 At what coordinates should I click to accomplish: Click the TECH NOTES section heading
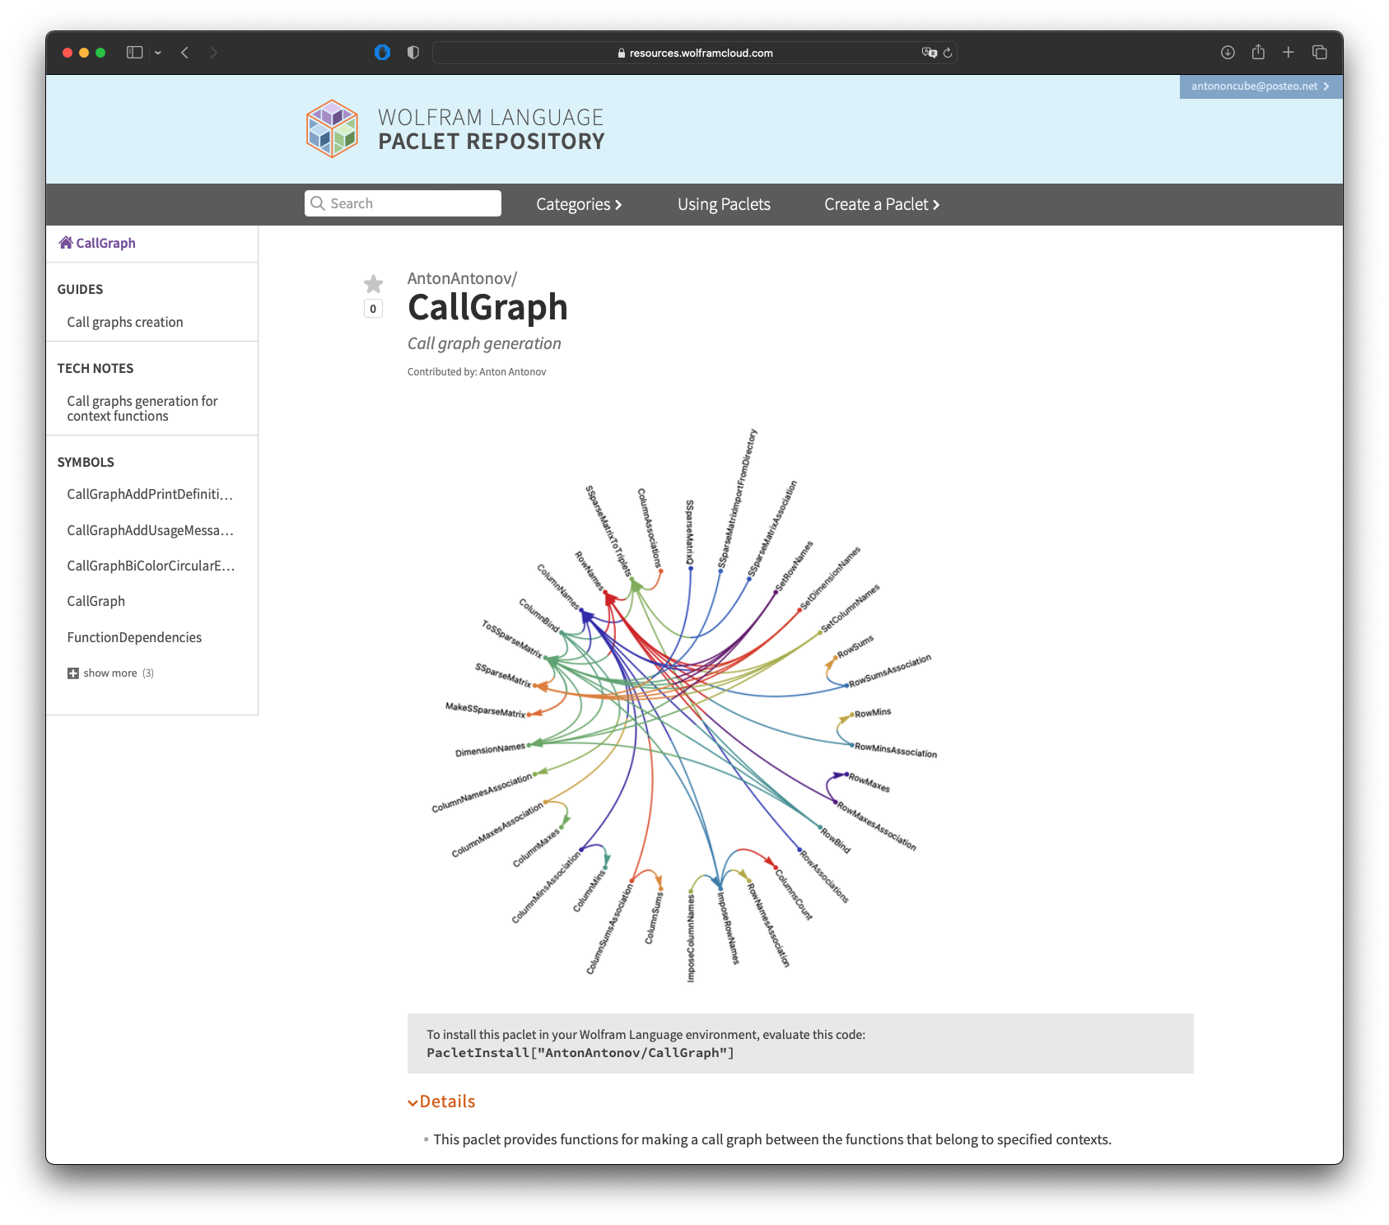coord(96,368)
